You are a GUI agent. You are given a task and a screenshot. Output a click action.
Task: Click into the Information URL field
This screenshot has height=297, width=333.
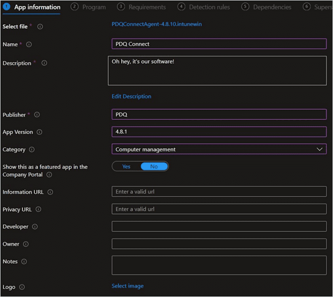[x=219, y=192]
